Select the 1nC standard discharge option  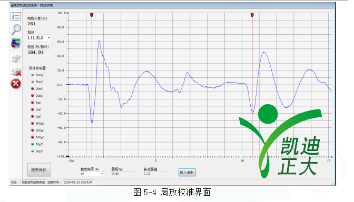pyautogui.click(x=36, y=117)
